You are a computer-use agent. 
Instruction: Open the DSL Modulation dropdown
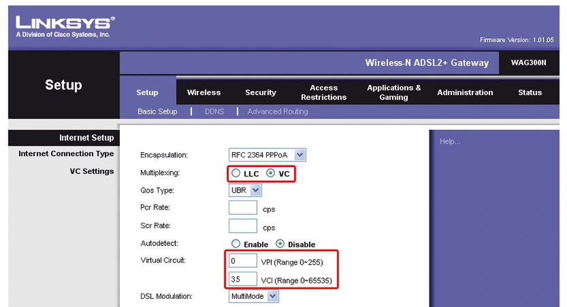pyautogui.click(x=253, y=296)
